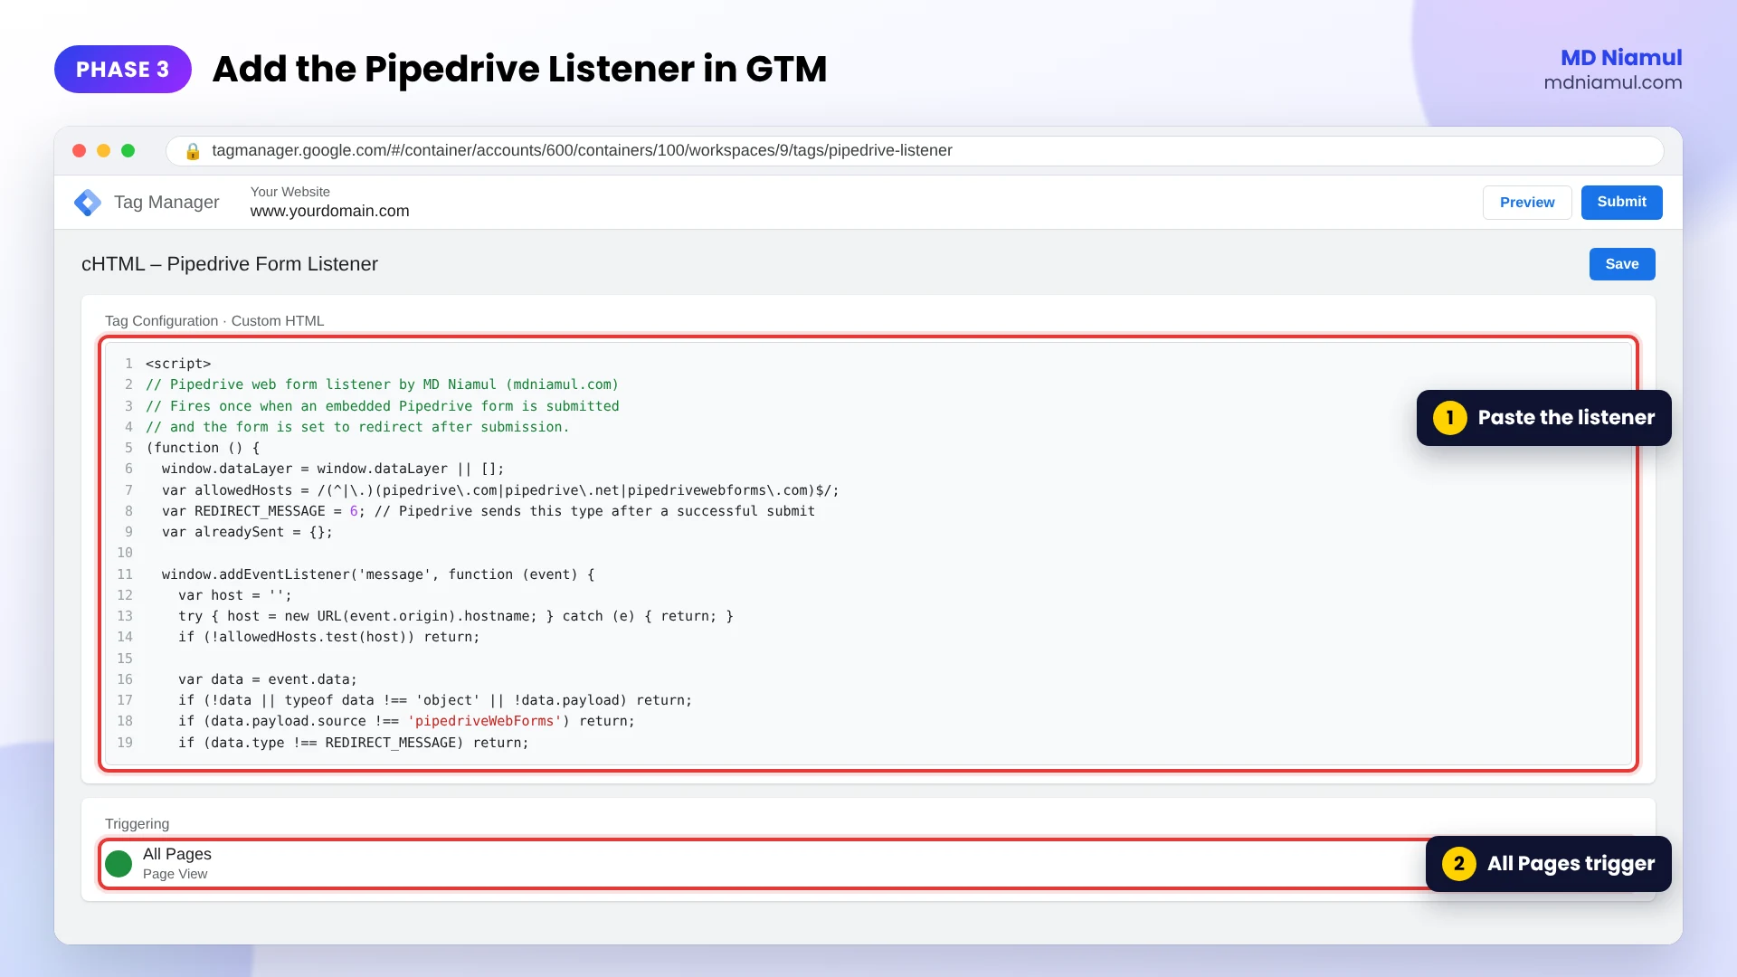Click the Preview button
Image resolution: width=1737 pixels, height=977 pixels.
click(1527, 203)
